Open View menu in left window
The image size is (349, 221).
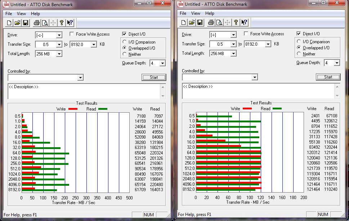point(21,14)
